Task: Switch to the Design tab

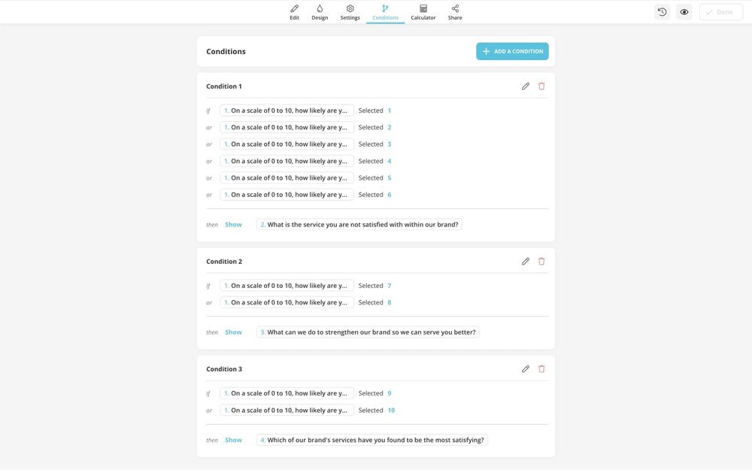Action: tap(320, 12)
